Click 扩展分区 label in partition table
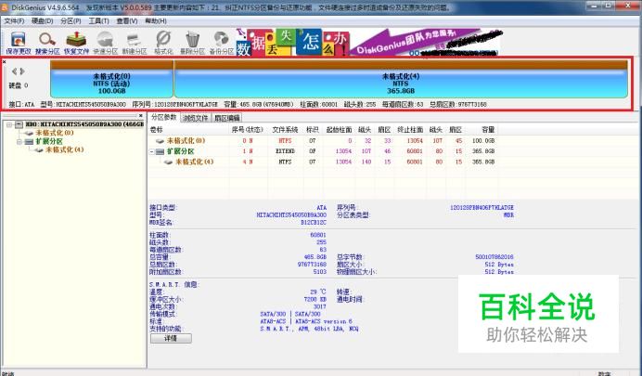The height and width of the screenshot is (376, 642). pyautogui.click(x=181, y=151)
